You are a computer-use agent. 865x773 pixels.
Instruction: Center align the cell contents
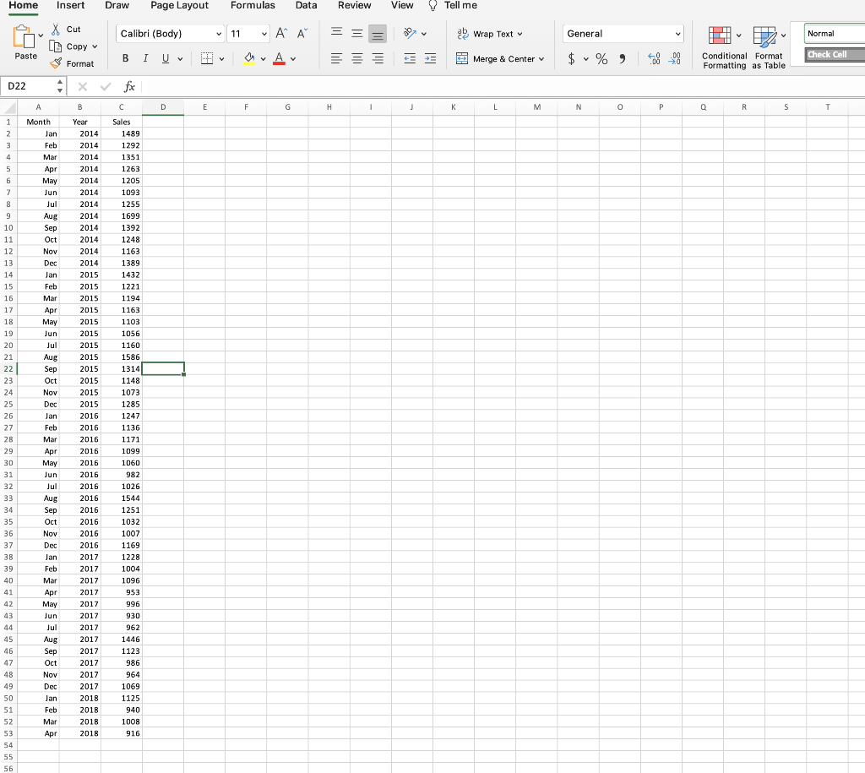(x=356, y=58)
